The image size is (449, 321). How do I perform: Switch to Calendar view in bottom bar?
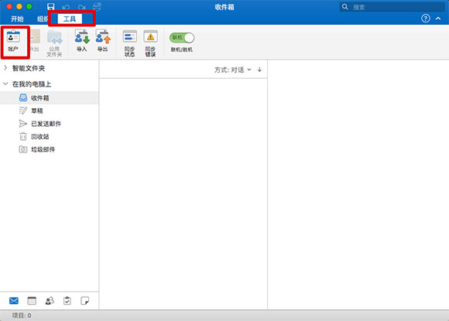point(32,301)
